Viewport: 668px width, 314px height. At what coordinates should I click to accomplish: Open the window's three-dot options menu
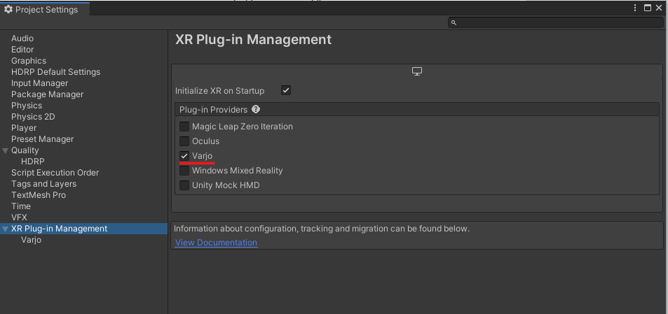pos(636,8)
